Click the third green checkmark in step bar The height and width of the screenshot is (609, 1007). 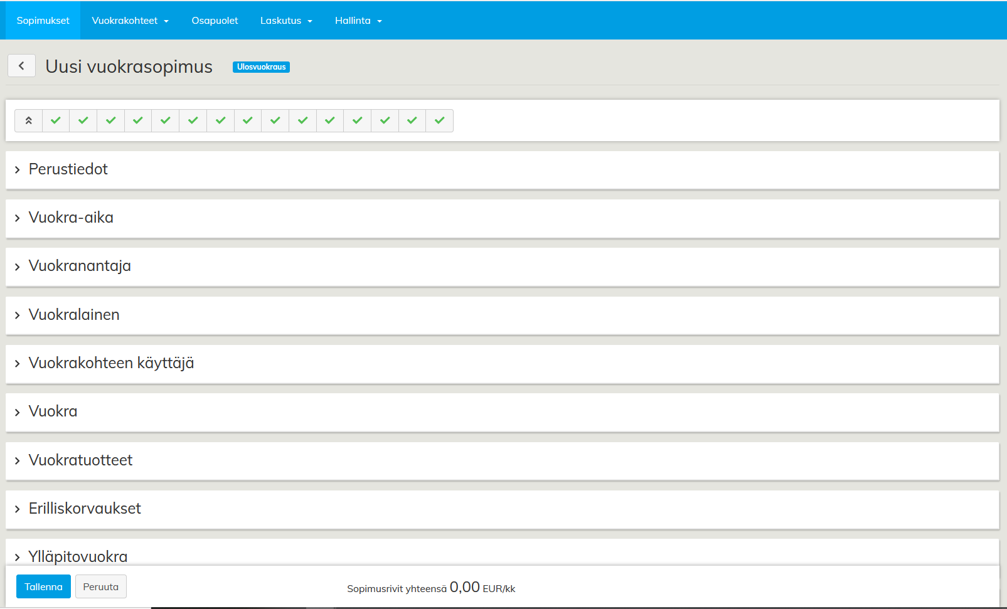pos(111,120)
